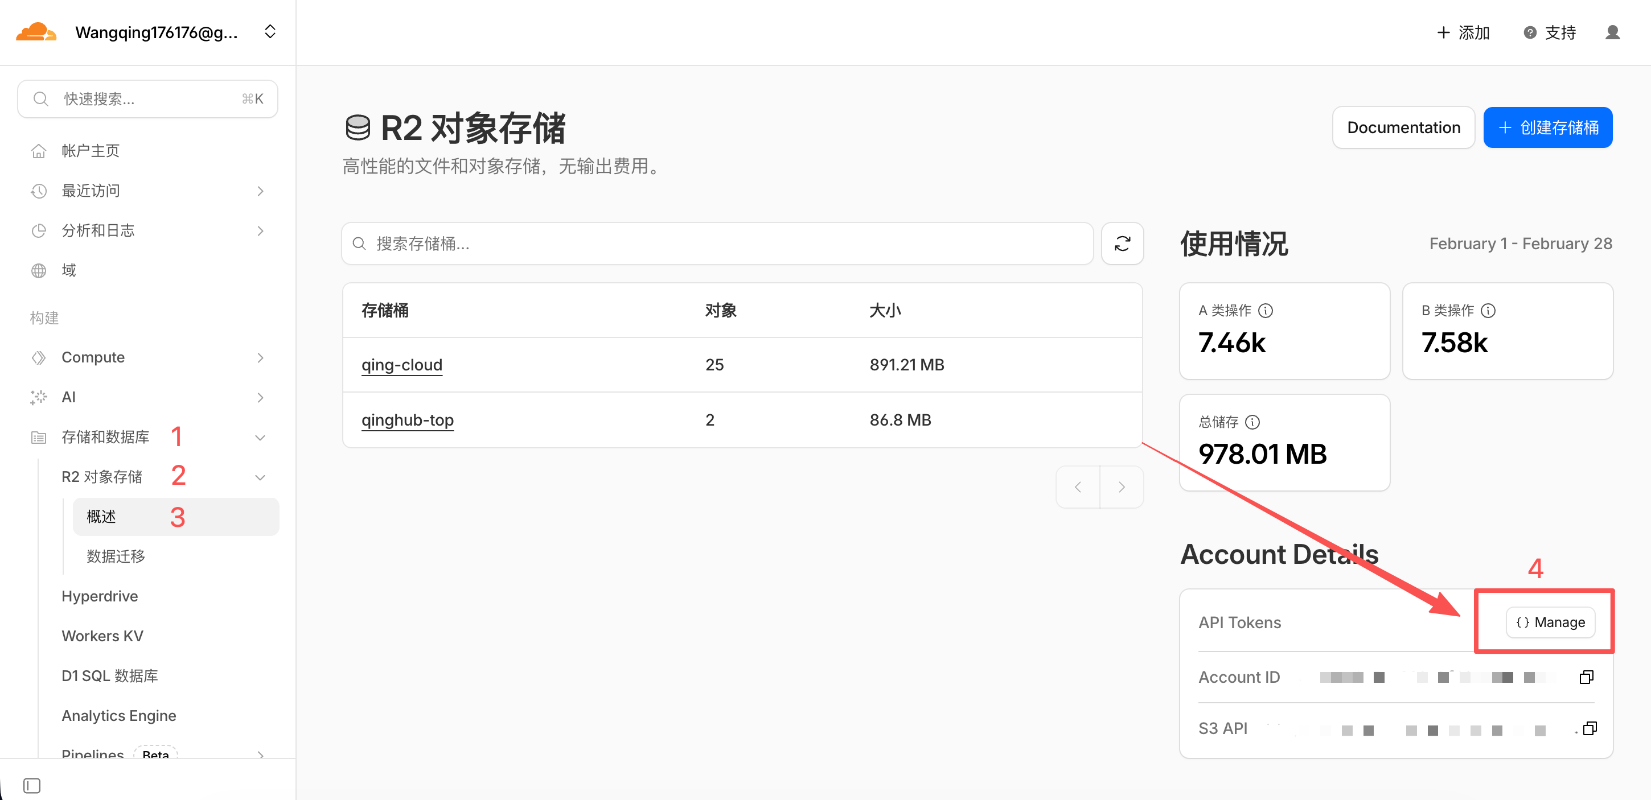This screenshot has height=800, width=1651.
Task: Expand the 最近访问 menu
Action: tap(260, 191)
